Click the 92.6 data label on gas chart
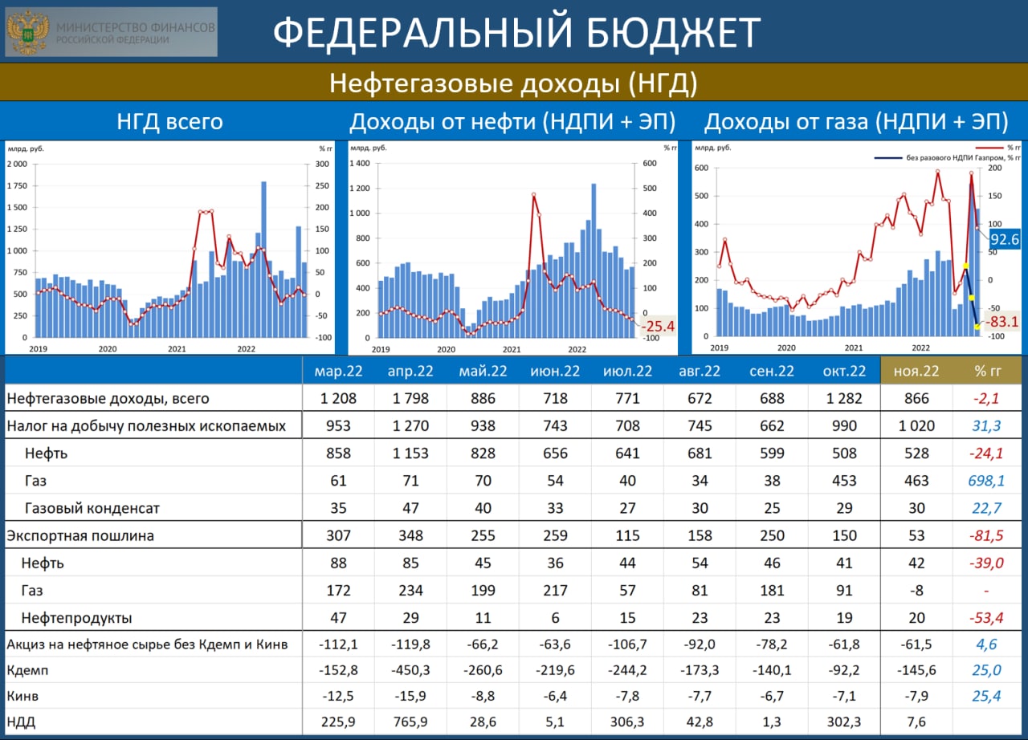Image resolution: width=1028 pixels, height=740 pixels. click(x=1004, y=239)
